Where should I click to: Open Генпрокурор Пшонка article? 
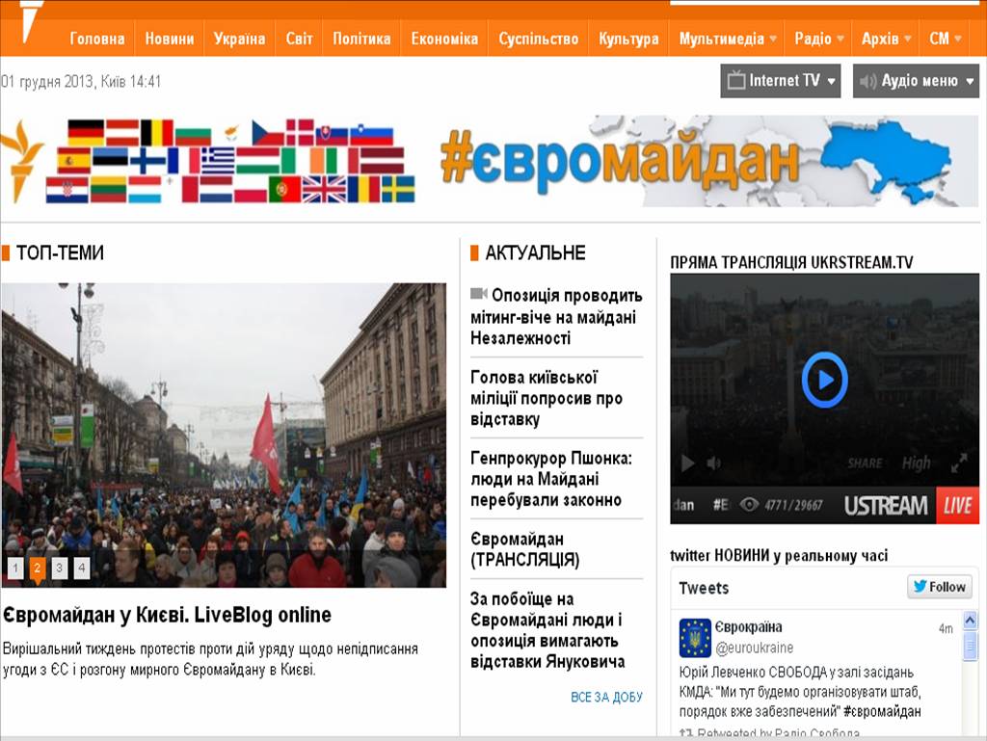click(x=551, y=479)
